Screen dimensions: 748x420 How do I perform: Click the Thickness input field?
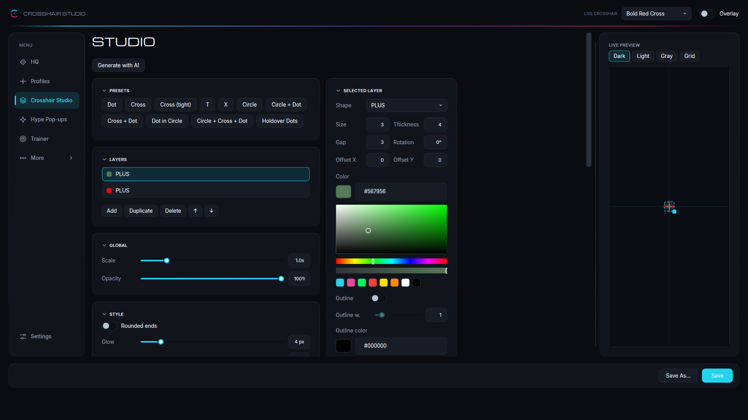point(436,124)
